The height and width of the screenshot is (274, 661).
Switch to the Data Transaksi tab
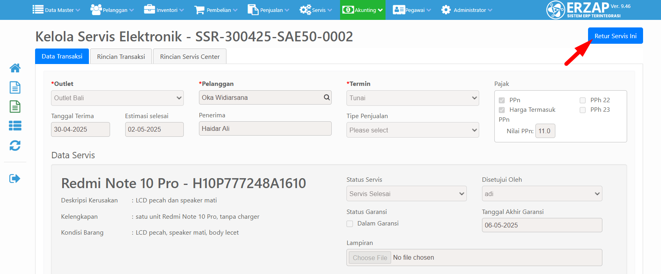[62, 56]
